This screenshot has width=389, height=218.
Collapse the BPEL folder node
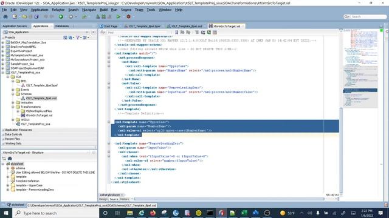[x=13, y=81]
